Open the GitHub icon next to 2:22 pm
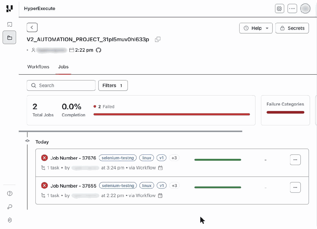This screenshot has height=229, width=317. pos(99,50)
